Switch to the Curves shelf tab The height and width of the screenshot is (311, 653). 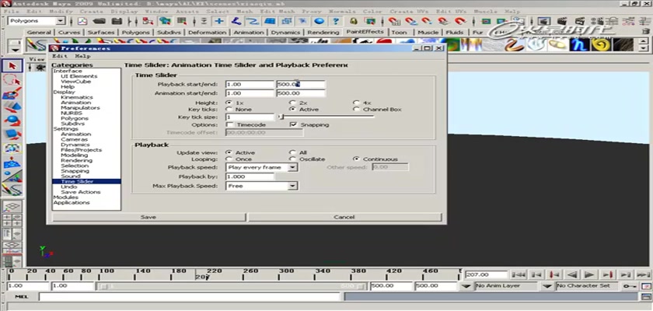(69, 33)
